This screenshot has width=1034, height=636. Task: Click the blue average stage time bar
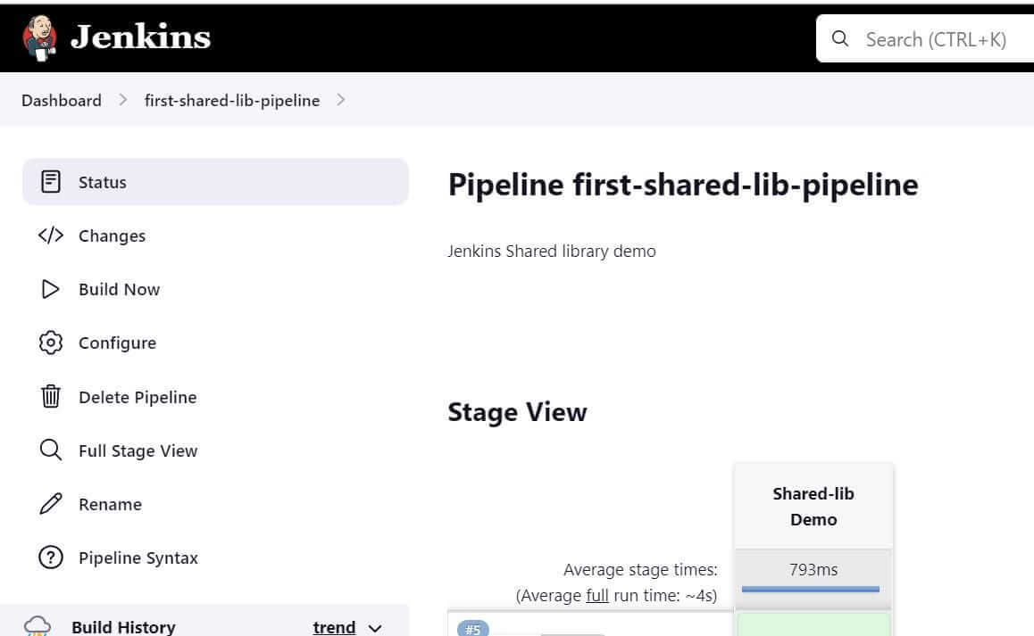[811, 589]
